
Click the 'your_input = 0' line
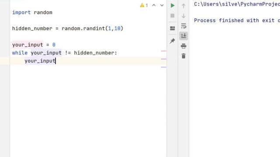pos(34,44)
